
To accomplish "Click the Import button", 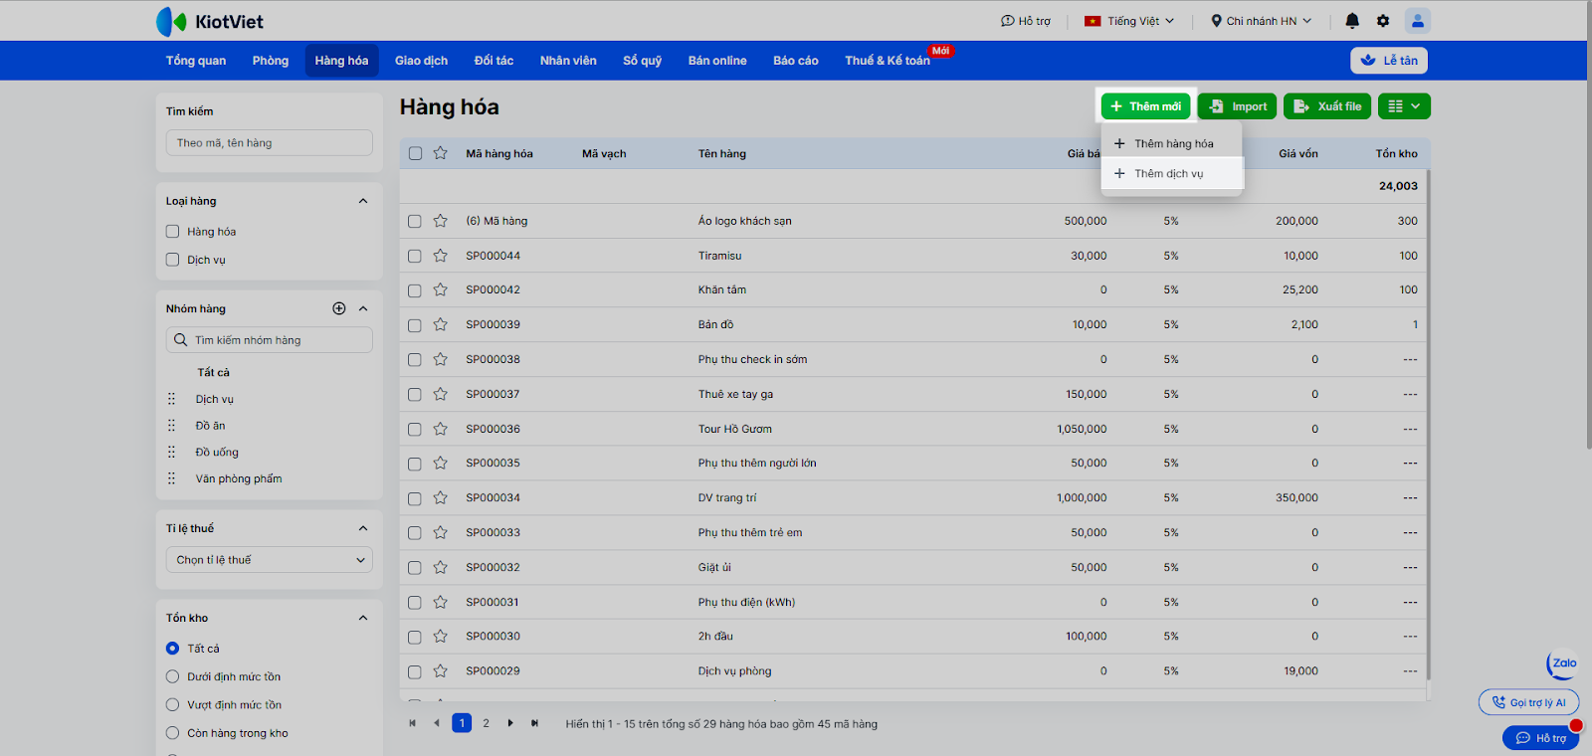I will 1237,106.
